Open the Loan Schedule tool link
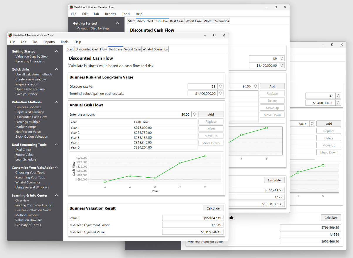 (26, 160)
